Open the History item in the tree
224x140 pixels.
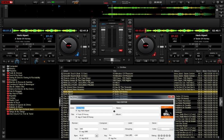point(12,68)
